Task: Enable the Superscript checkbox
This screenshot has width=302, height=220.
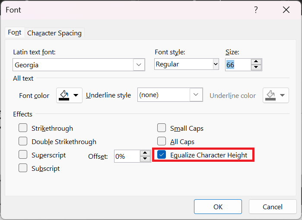Action: [x=23, y=154]
